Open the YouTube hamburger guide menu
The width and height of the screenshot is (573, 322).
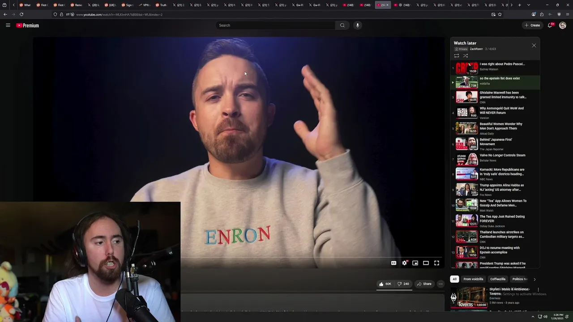point(8,25)
